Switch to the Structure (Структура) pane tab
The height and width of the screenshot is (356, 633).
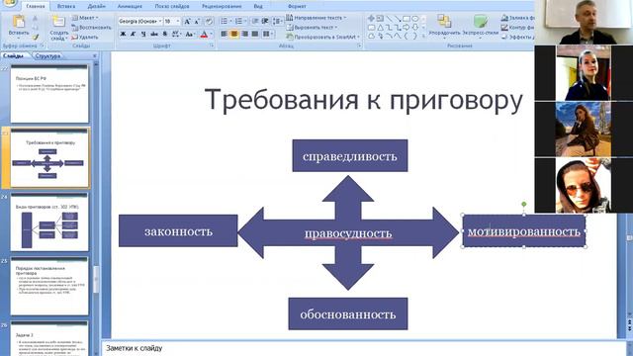(47, 56)
